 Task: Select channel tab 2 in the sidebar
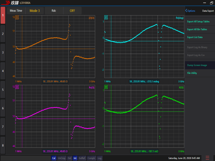point(3,34)
